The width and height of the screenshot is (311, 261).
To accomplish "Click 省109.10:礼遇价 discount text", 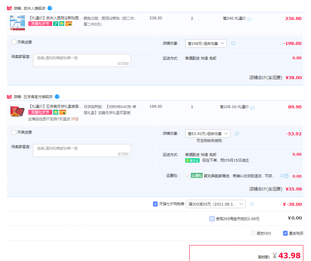I will (234, 107).
